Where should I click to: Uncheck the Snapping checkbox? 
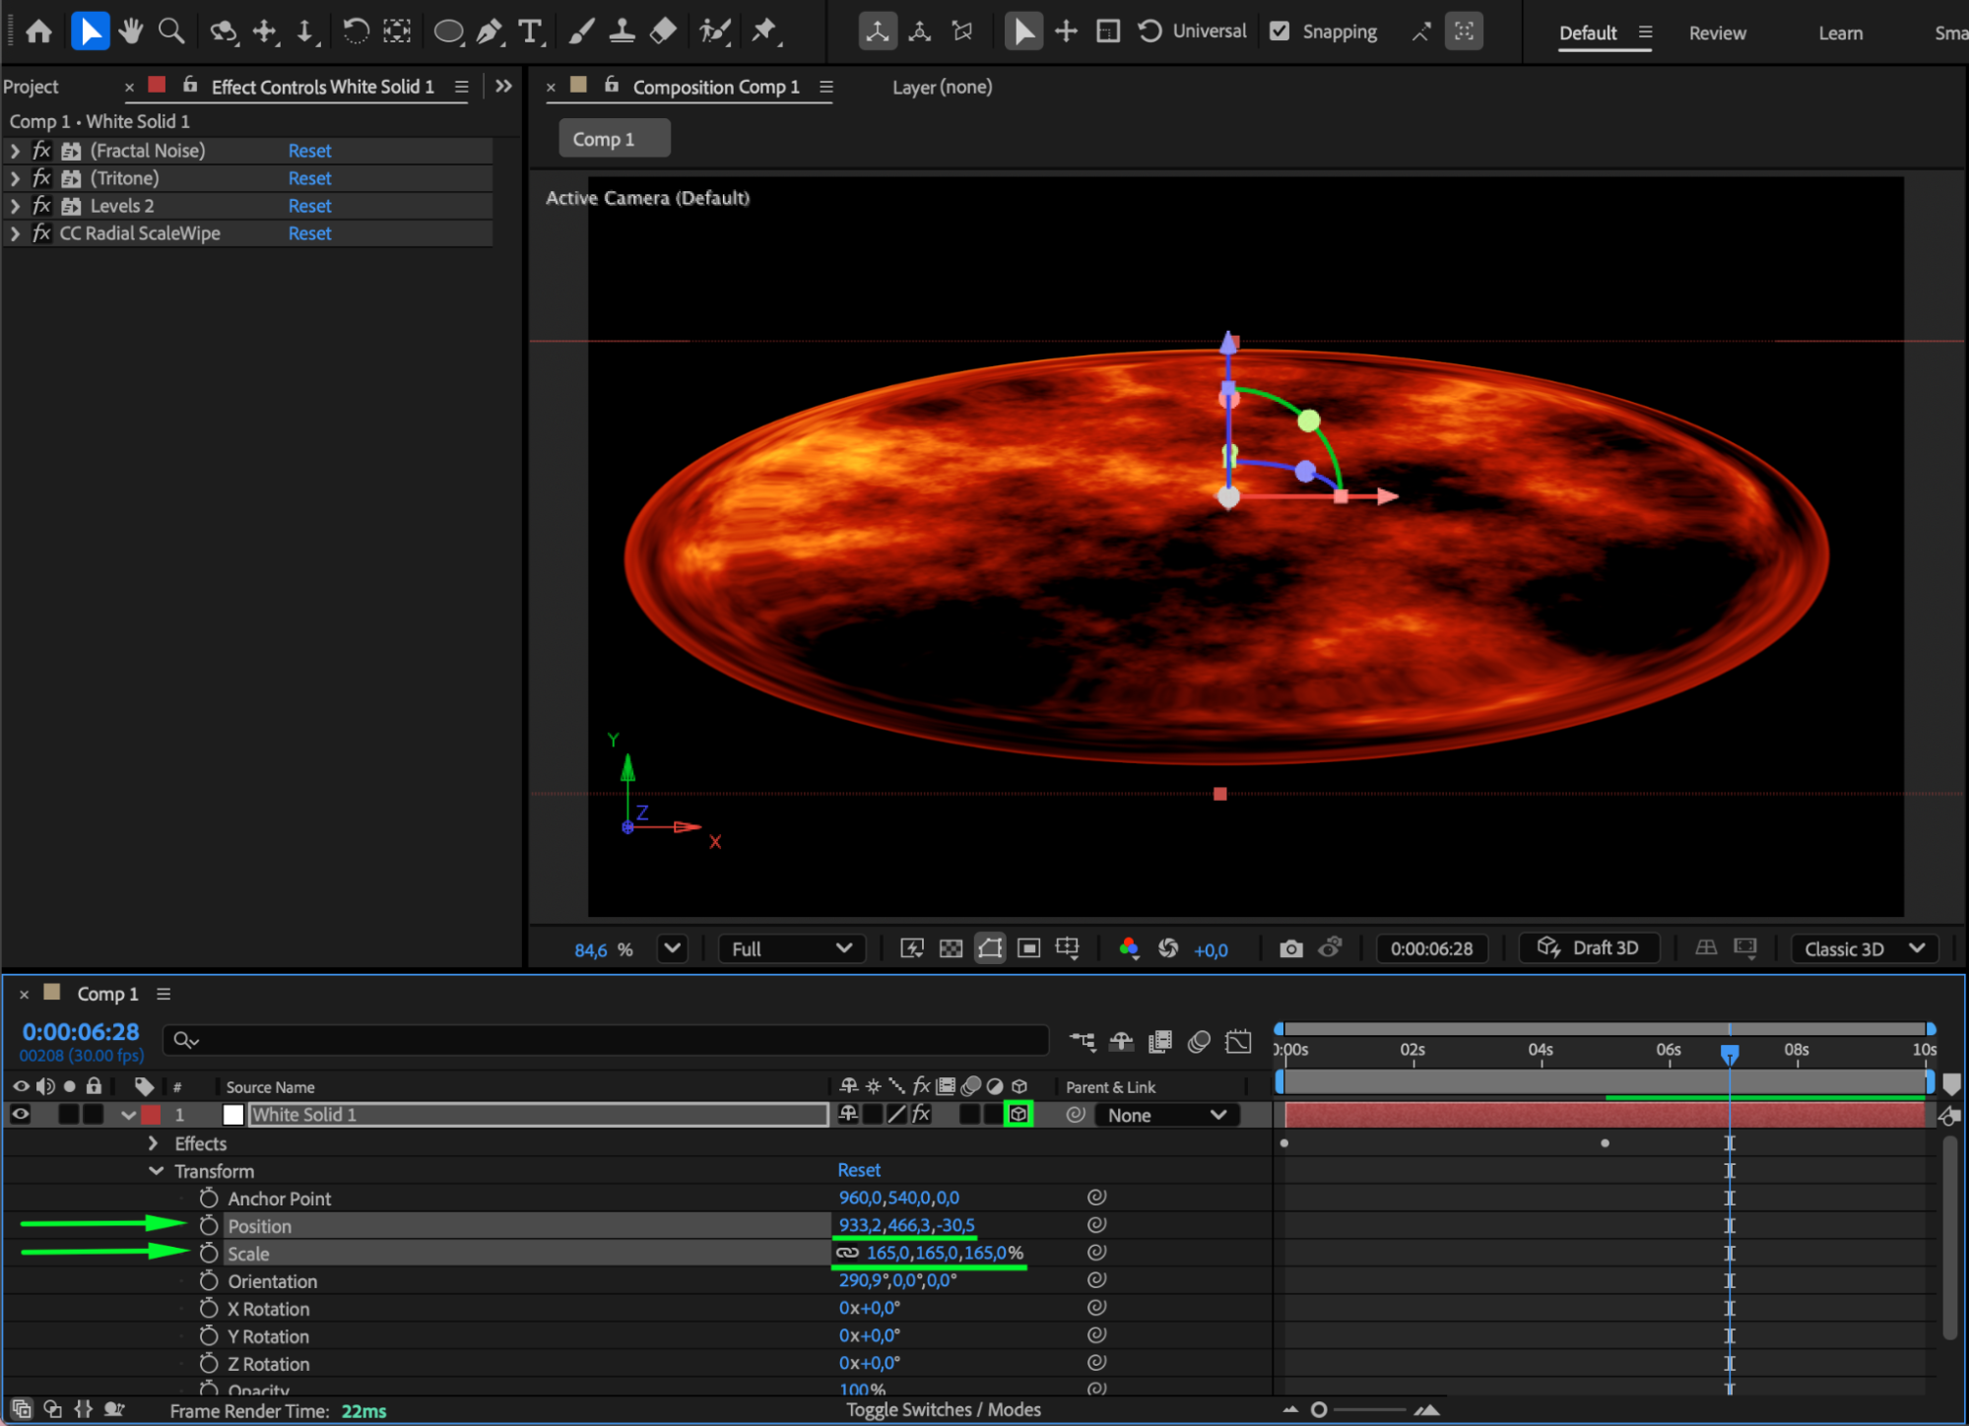tap(1280, 32)
